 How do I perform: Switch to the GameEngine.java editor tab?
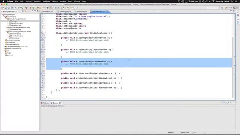pos(65,12)
